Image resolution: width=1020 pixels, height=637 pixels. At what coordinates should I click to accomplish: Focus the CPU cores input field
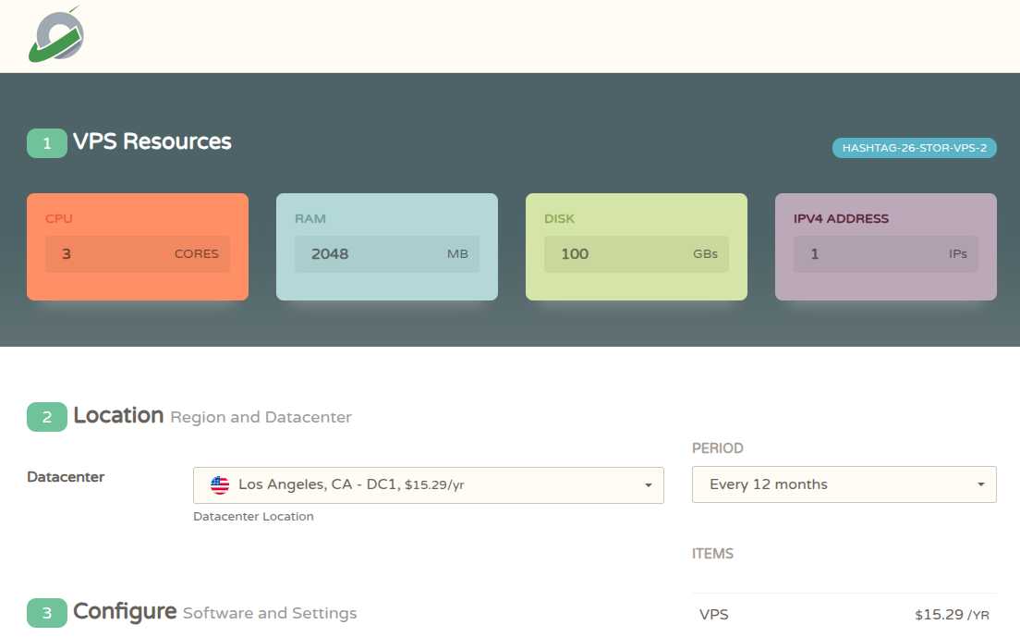[111, 254]
